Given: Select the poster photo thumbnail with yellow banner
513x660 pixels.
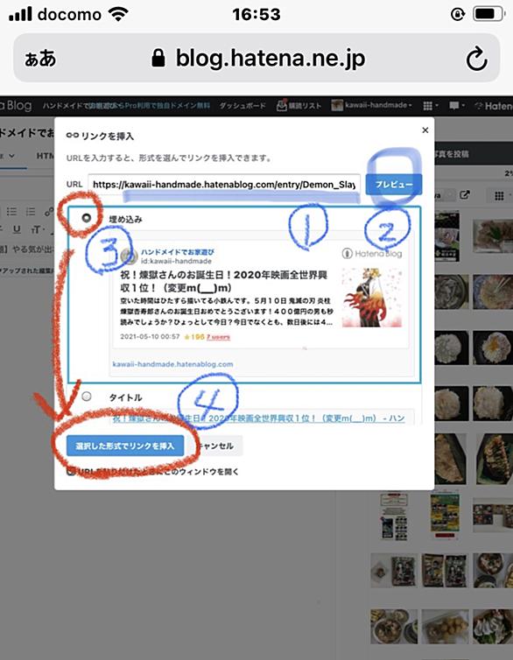Looking at the screenshot, I should (x=446, y=515).
